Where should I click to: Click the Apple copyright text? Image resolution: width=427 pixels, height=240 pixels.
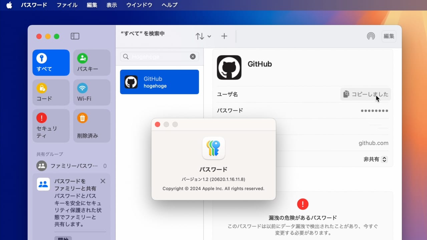213,189
